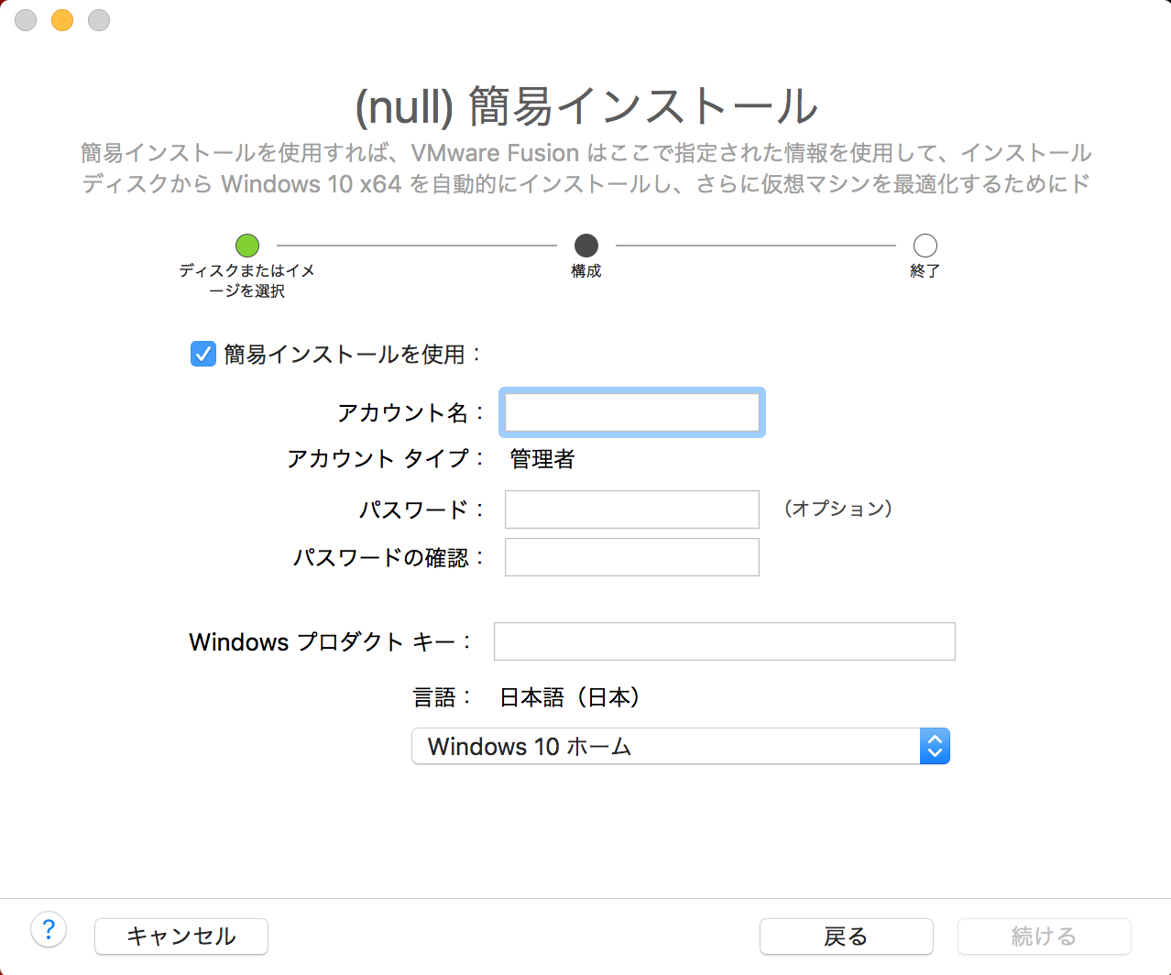Click the パスワード input field
Viewport: 1171px width, 975px height.
point(632,509)
